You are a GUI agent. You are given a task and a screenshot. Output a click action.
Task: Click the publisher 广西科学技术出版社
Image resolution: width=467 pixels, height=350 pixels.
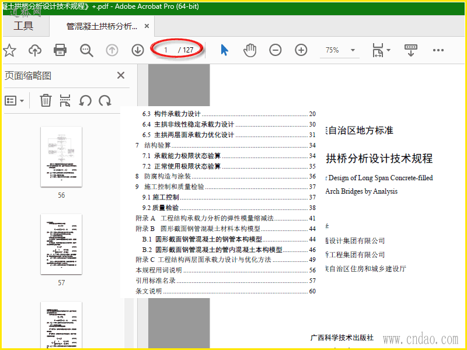tap(342, 338)
